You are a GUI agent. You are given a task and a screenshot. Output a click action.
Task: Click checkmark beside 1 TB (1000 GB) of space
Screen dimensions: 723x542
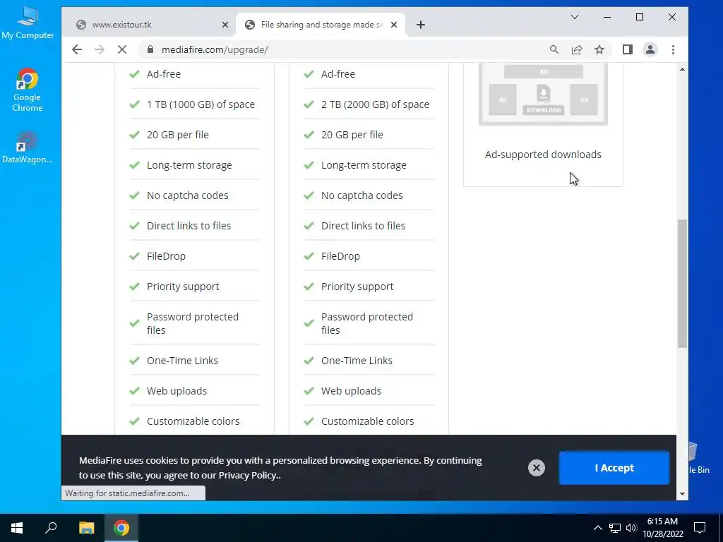[x=134, y=104]
